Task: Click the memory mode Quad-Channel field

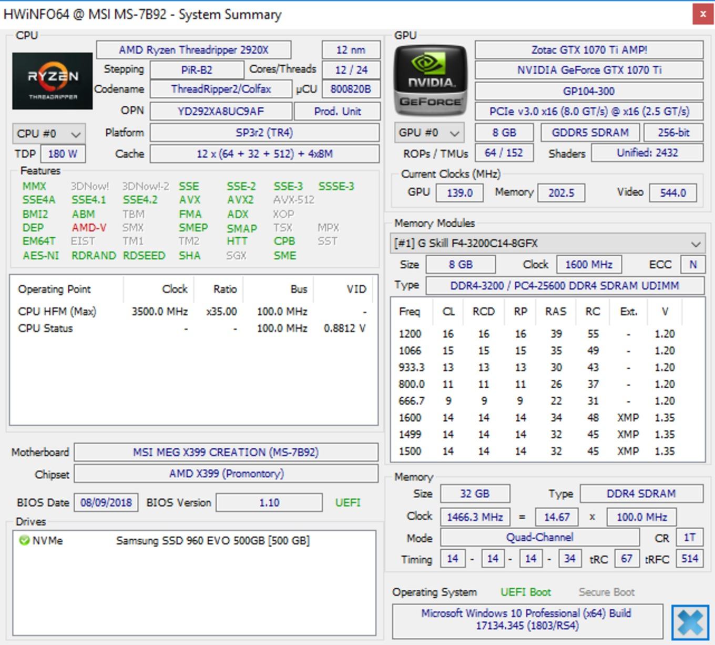Action: click(x=540, y=538)
